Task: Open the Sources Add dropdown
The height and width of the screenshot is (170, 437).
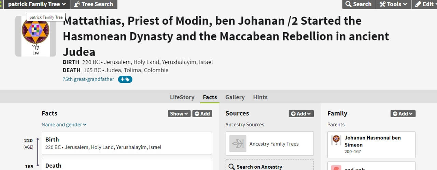Action: pyautogui.click(x=301, y=114)
